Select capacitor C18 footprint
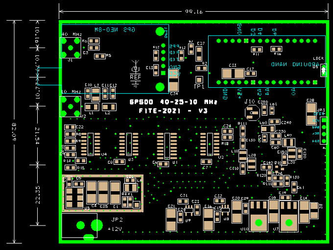Screen dimensions: 333x250 coord(274,211)
